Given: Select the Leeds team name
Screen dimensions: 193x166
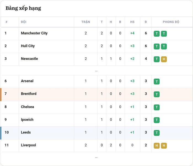Looking at the screenshot, I should 26,132.
